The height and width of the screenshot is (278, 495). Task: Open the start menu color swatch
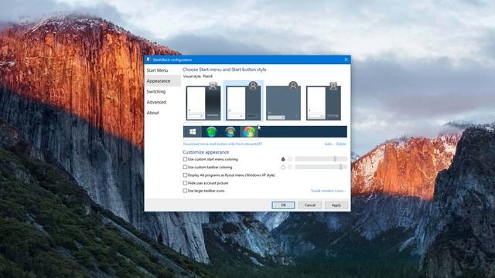[x=290, y=159]
